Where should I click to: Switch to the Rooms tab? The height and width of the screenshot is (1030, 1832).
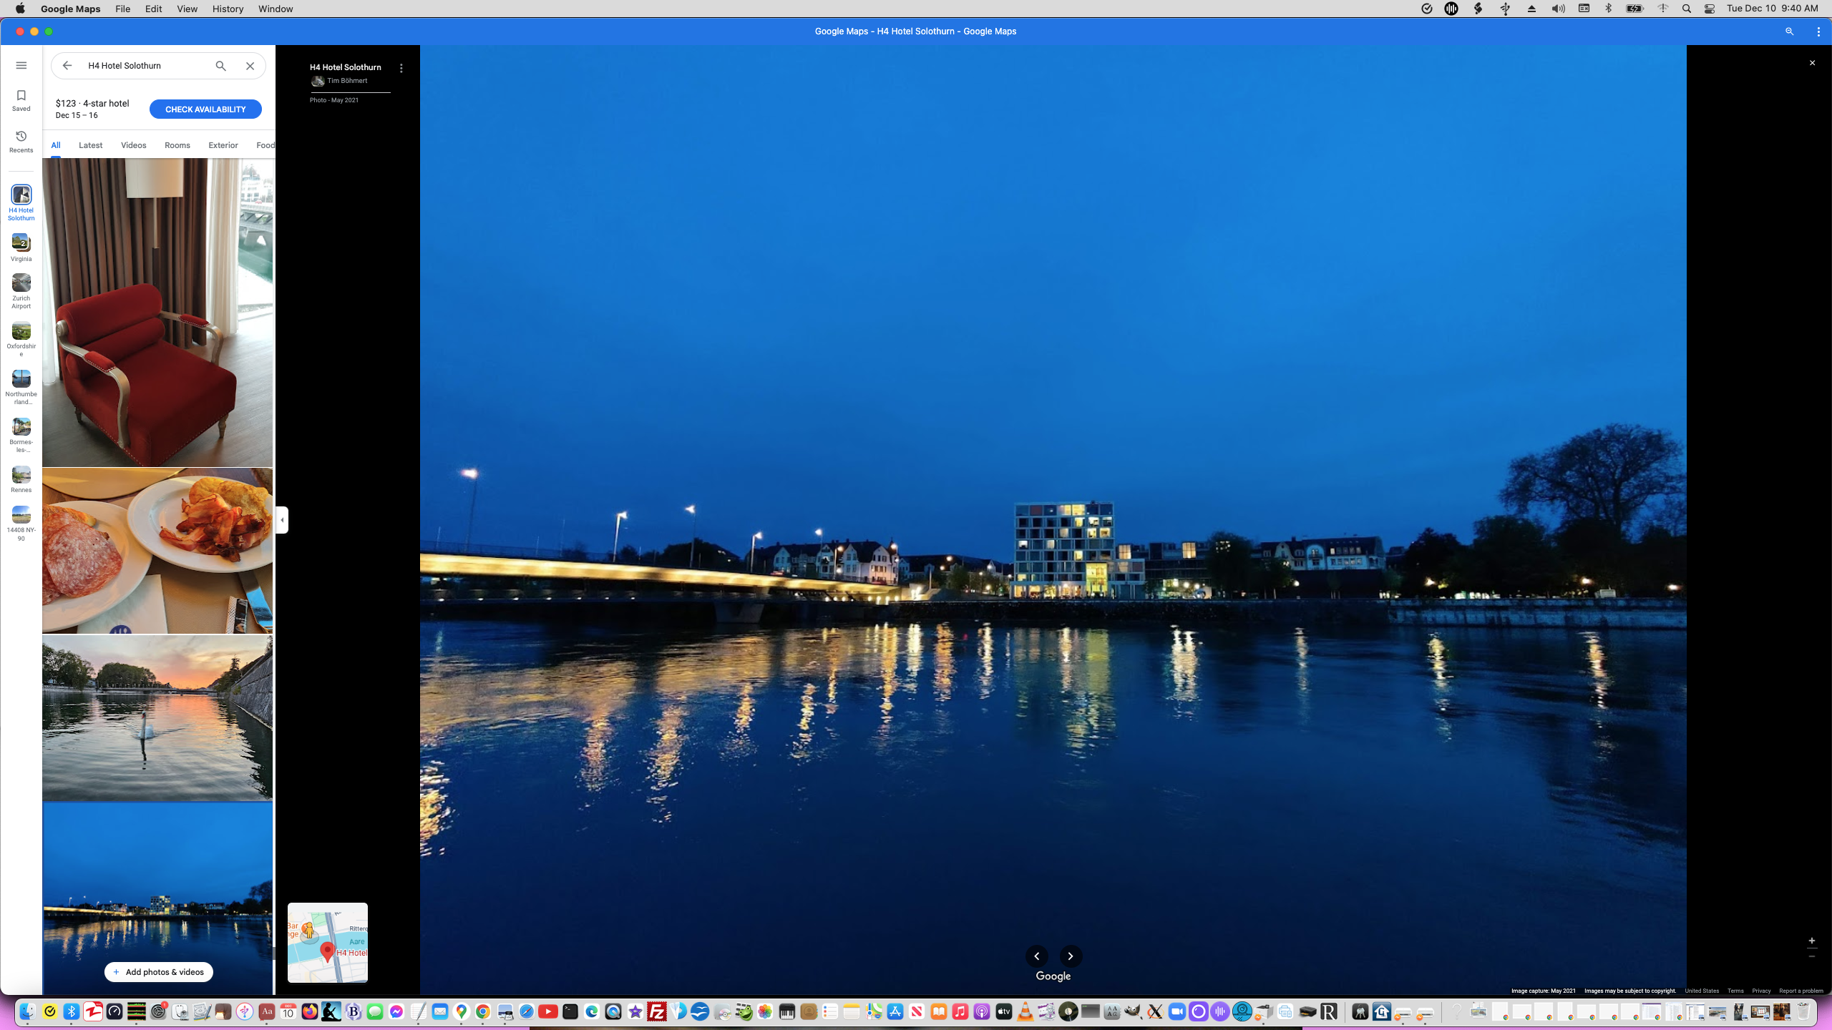point(177,145)
